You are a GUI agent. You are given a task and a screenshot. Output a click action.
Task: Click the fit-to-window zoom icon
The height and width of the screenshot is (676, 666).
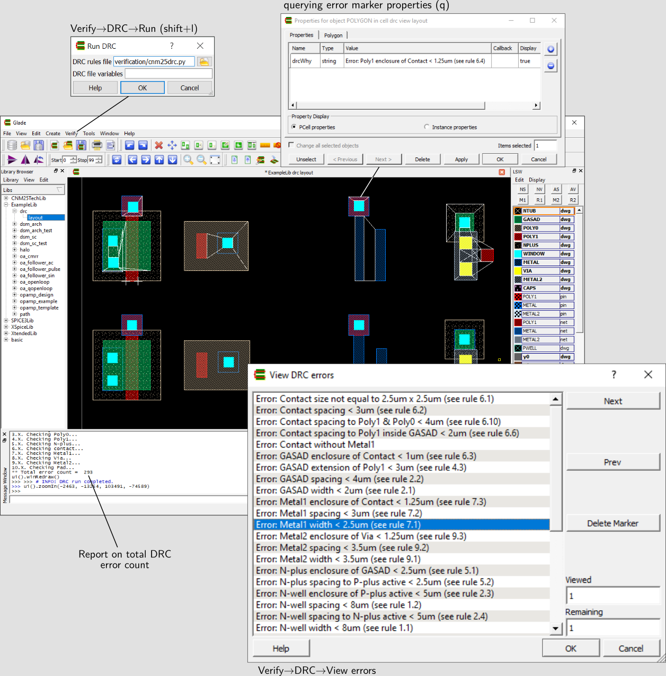(215, 160)
